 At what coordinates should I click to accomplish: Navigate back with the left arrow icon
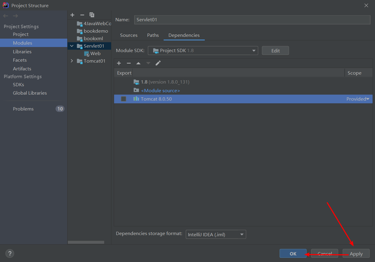(x=6, y=16)
